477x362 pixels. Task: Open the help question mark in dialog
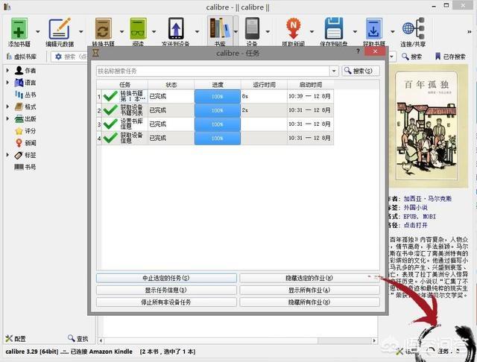pyautogui.click(x=358, y=51)
